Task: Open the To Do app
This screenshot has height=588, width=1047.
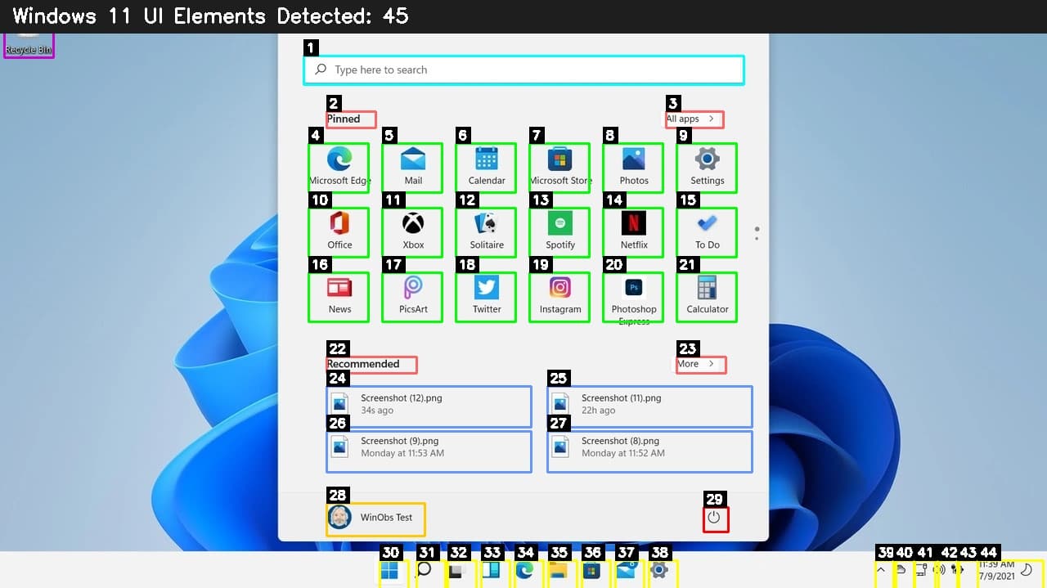Action: pyautogui.click(x=707, y=231)
